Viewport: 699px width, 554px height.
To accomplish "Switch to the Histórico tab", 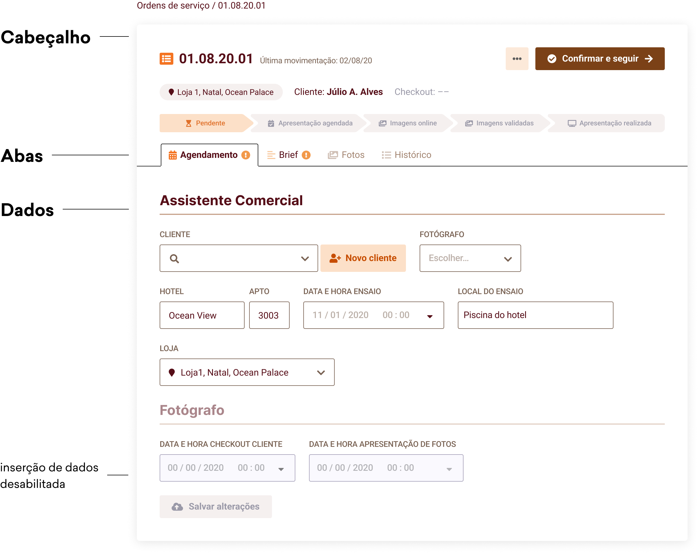I will (406, 155).
